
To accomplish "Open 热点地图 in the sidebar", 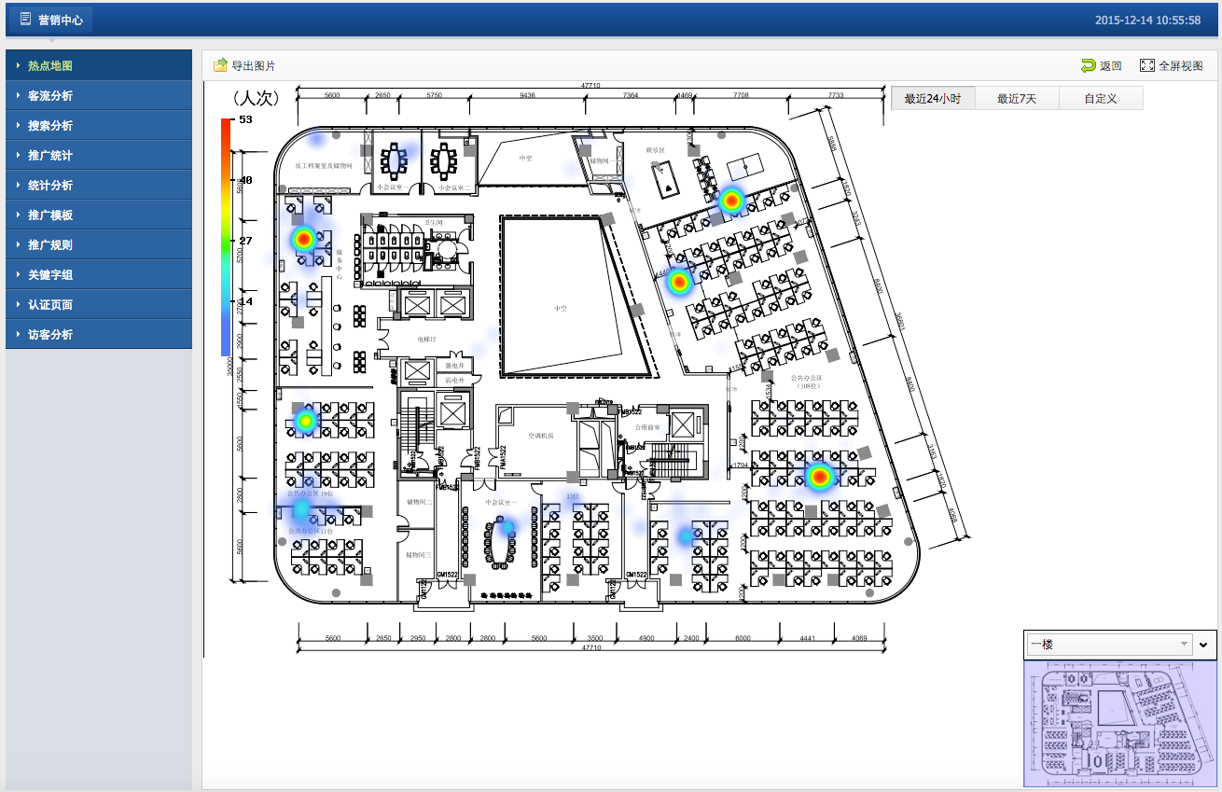I will [x=98, y=66].
